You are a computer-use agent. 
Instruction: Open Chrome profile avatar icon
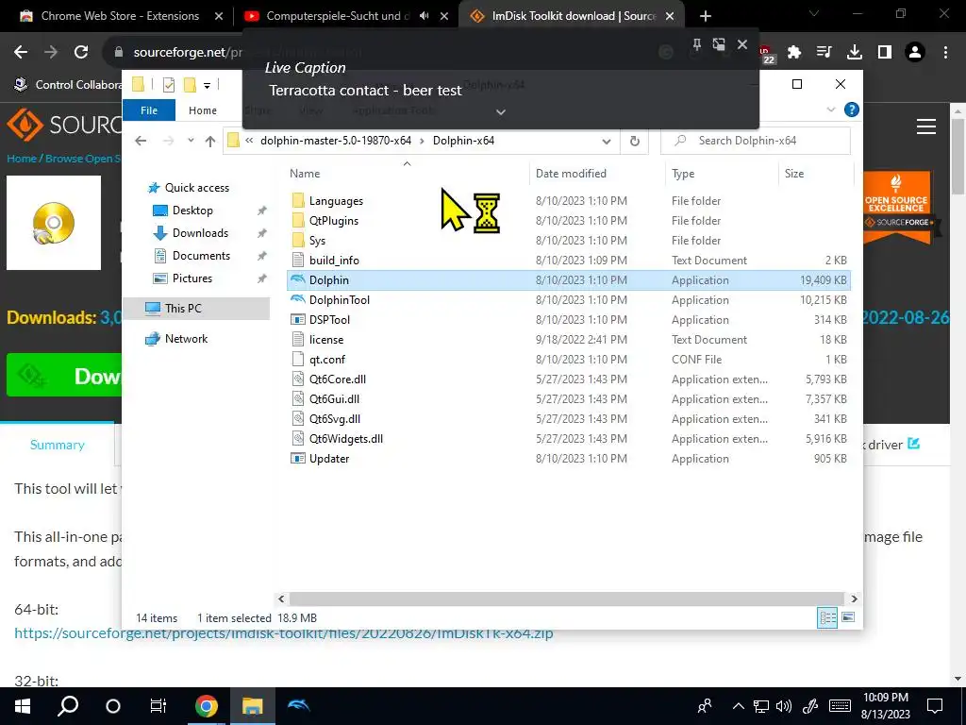[915, 53]
